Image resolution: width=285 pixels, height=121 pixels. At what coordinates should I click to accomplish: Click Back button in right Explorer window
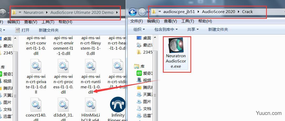(133, 12)
